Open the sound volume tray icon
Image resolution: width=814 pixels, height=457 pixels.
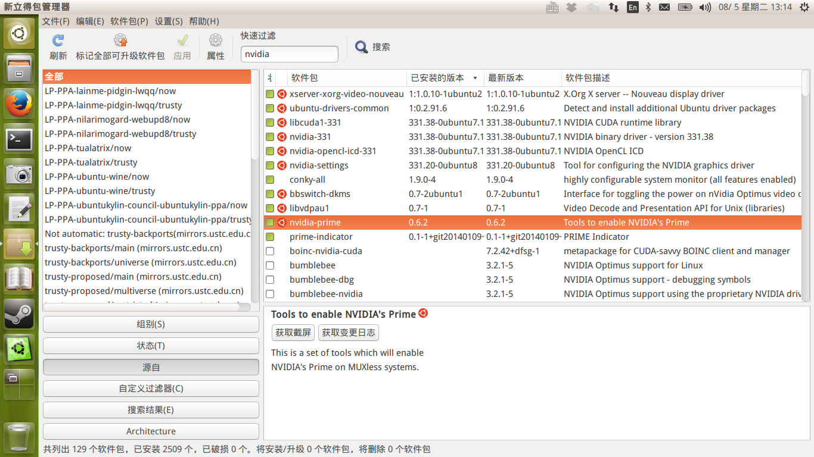706,7
